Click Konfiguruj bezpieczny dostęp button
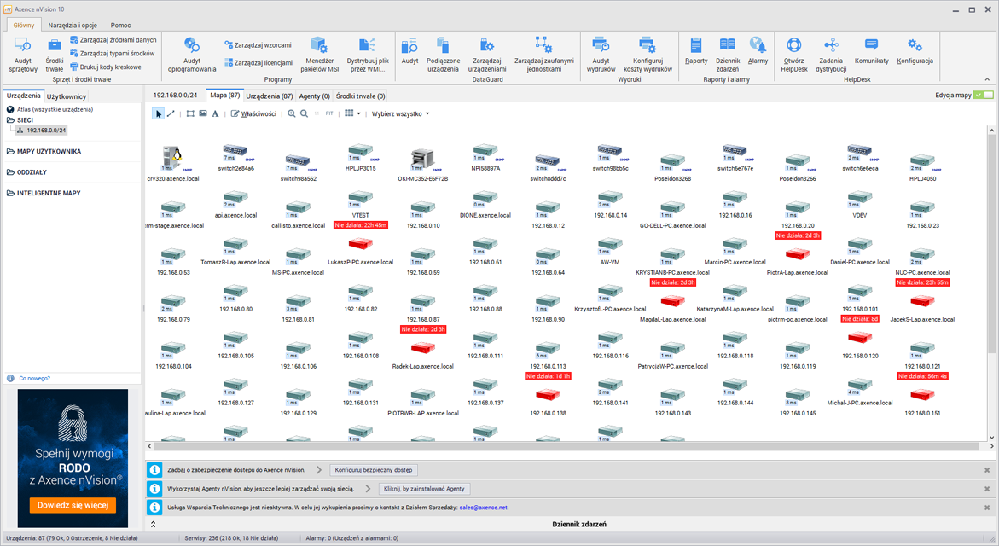 tap(374, 470)
